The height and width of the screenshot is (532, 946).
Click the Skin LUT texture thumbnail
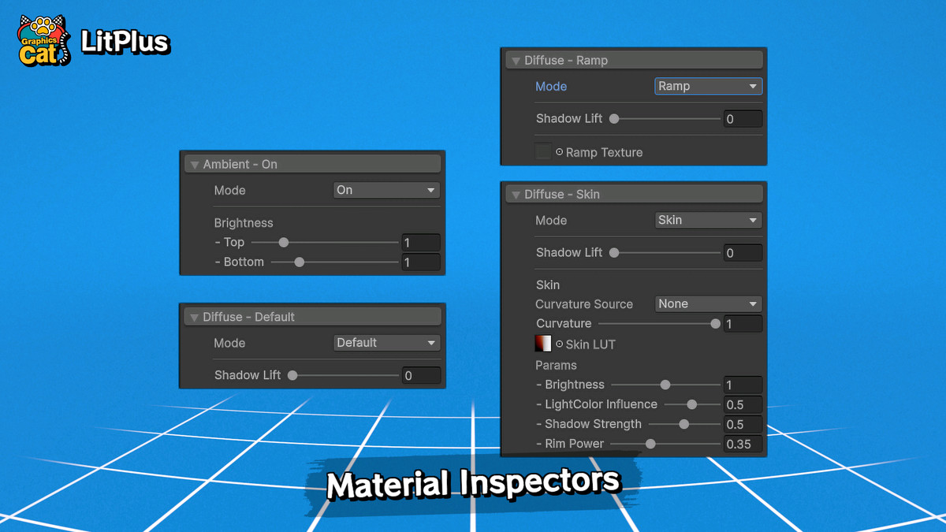click(542, 344)
